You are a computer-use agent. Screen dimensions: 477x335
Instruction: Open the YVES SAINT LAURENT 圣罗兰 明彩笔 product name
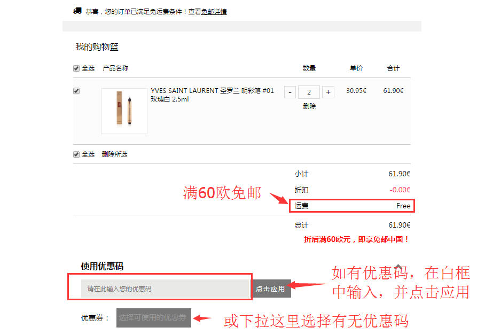coord(213,95)
